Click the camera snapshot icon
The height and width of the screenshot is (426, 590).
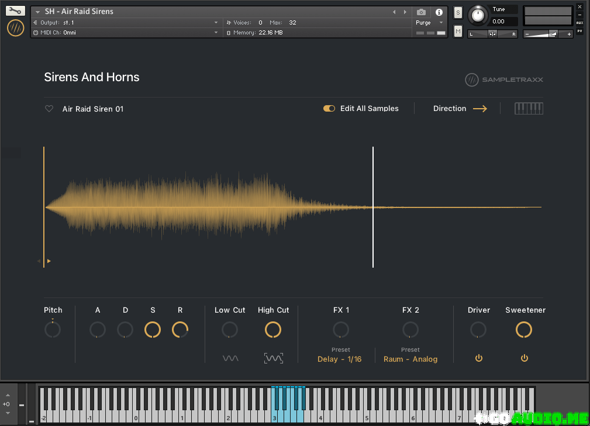click(421, 12)
